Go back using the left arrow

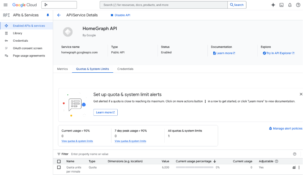(x=59, y=15)
